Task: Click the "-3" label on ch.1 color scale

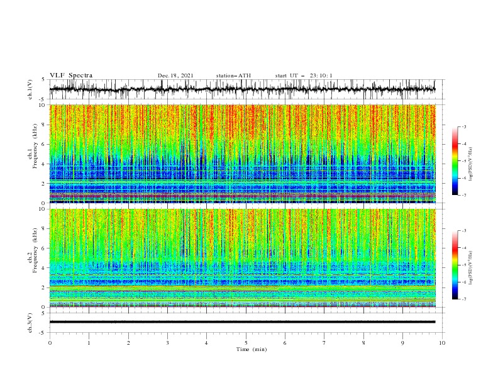Action: coord(464,126)
